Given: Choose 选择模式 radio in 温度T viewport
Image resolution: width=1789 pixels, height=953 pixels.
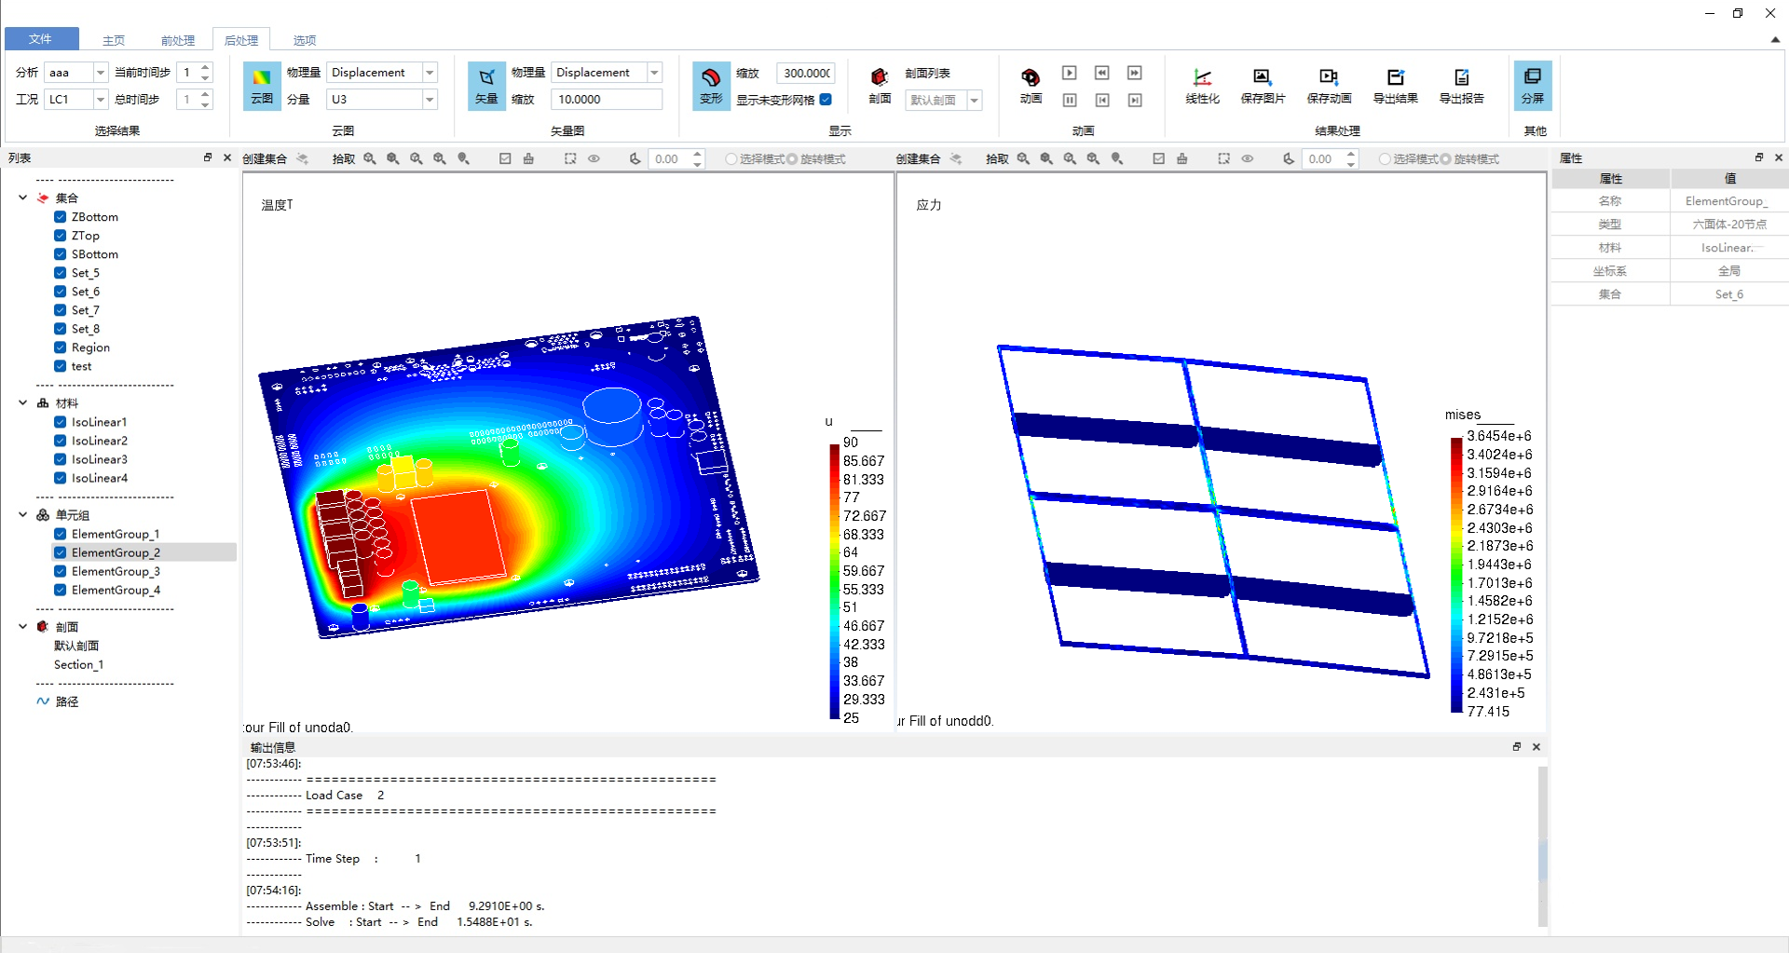Looking at the screenshot, I should click(731, 159).
